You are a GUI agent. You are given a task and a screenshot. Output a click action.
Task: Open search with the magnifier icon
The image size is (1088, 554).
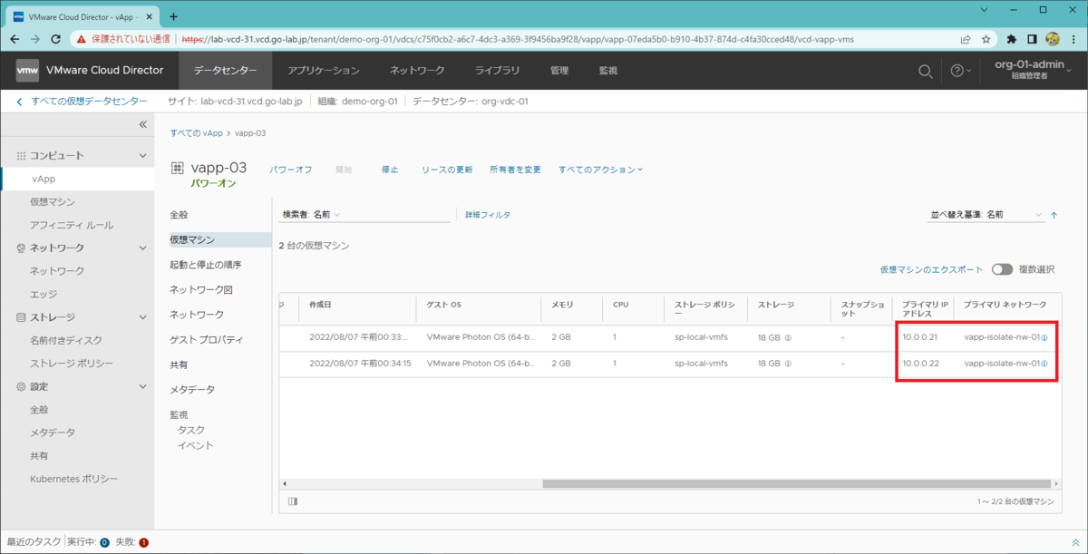(925, 70)
